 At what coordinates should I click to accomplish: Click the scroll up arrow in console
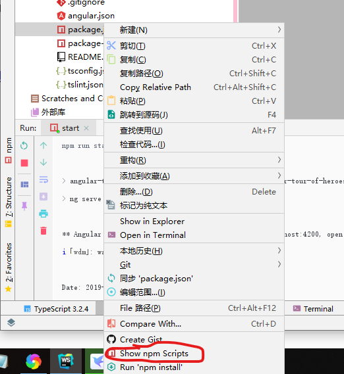[x=43, y=145]
